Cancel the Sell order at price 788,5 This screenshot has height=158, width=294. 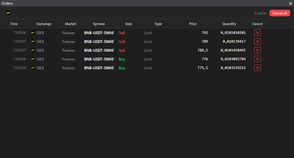[x=258, y=50]
